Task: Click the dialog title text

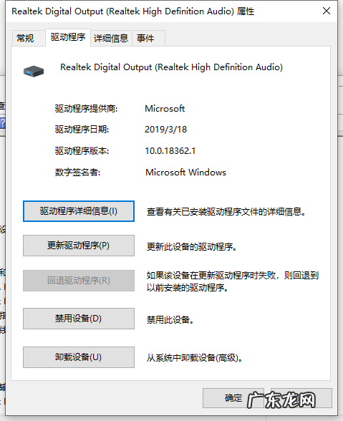Action: (133, 11)
